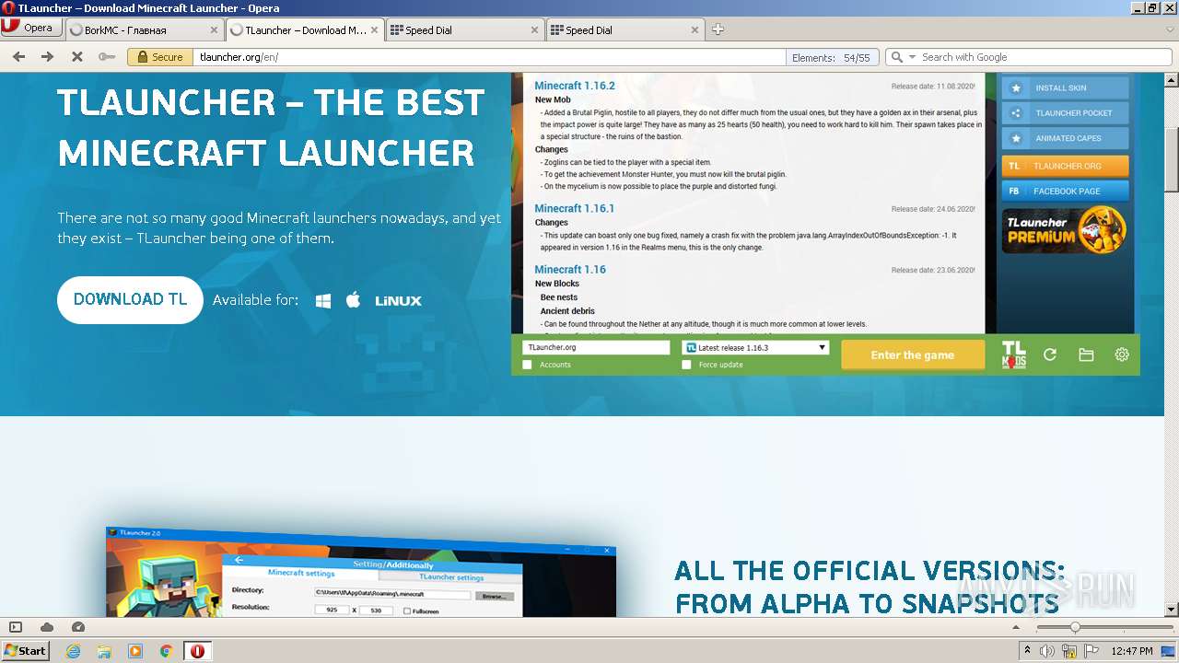
Task: Close the second Speed Dial tab
Action: point(695,29)
